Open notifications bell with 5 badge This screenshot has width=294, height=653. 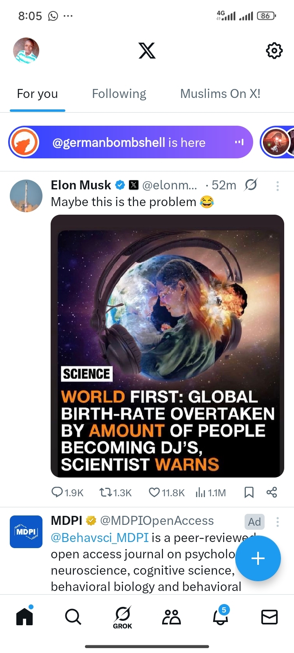(x=220, y=617)
